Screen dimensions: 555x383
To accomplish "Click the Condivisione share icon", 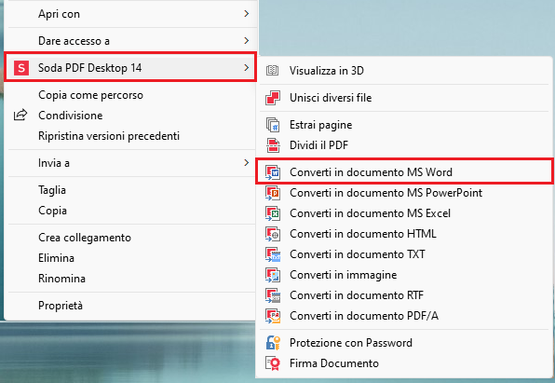I will pyautogui.click(x=20, y=116).
